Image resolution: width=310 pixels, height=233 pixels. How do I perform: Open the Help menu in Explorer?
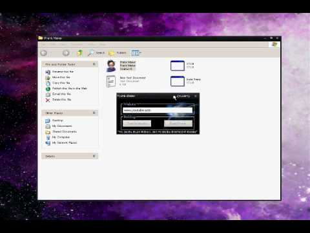[103, 45]
